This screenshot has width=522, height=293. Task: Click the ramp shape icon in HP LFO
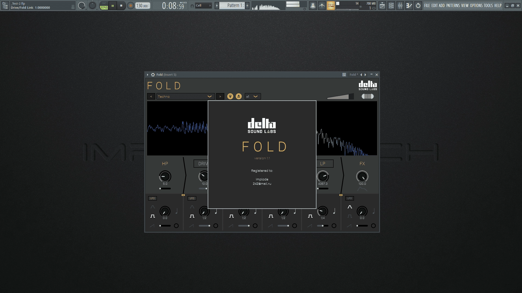coord(152,226)
